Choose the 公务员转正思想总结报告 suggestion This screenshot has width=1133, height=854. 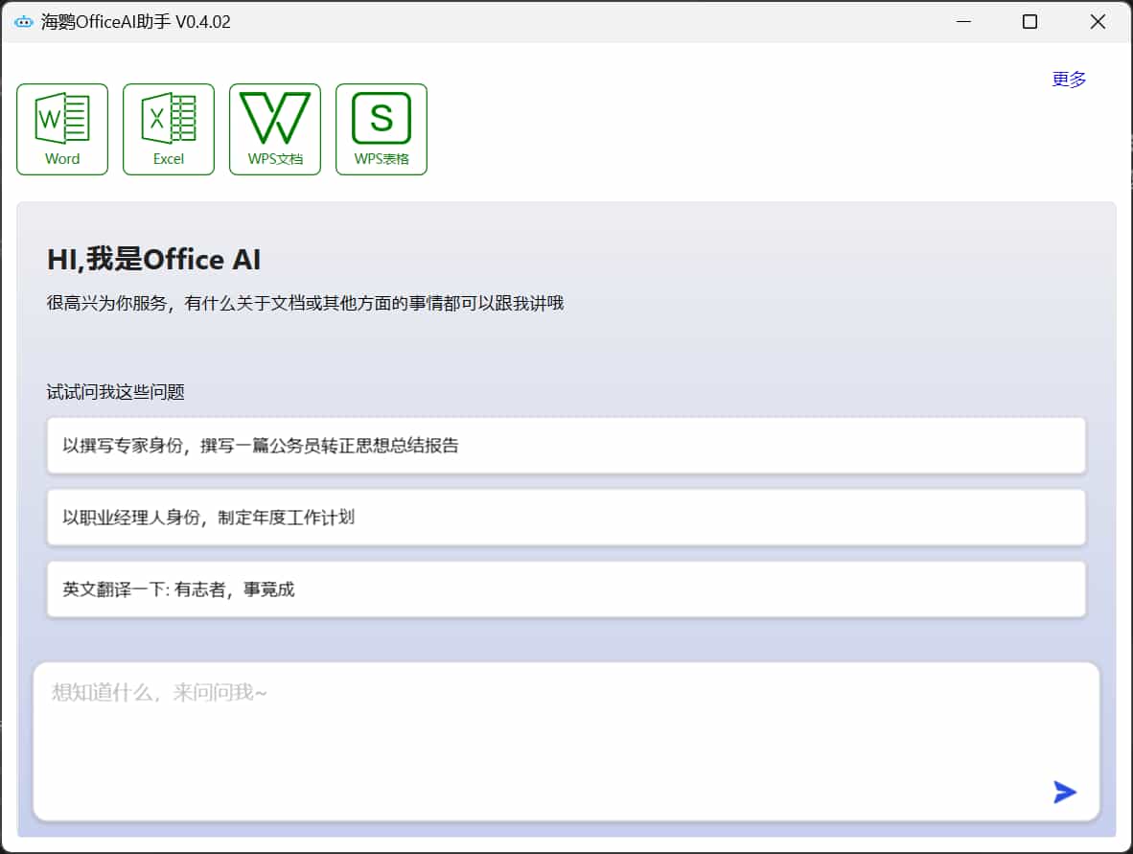pyautogui.click(x=566, y=446)
